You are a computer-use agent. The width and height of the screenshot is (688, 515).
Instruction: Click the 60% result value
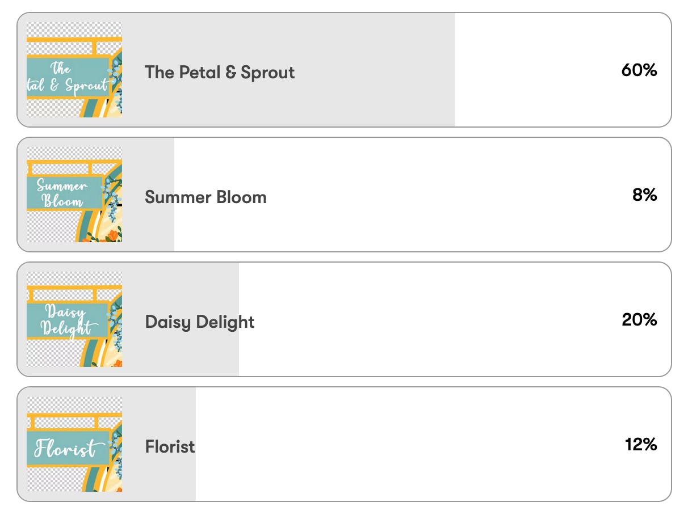[x=639, y=70]
